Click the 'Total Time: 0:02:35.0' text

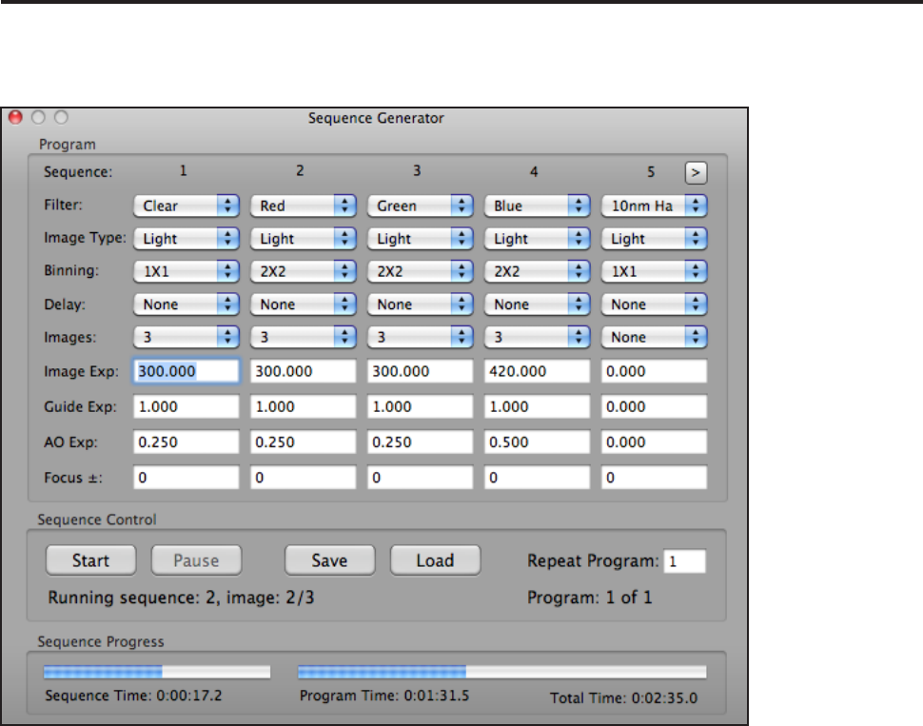[623, 698]
